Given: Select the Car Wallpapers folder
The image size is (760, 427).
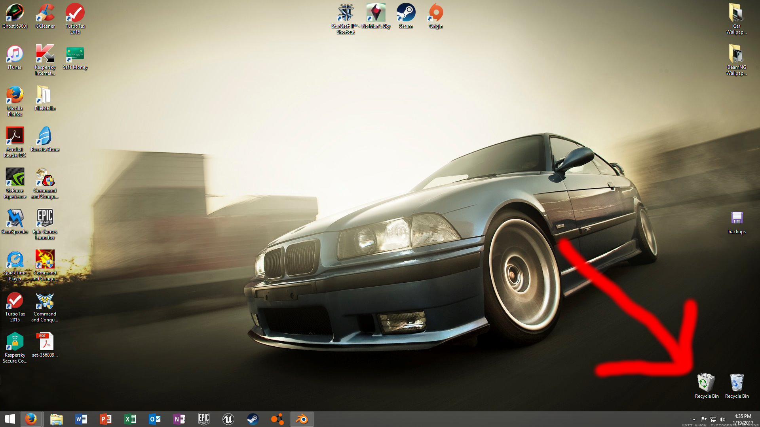Looking at the screenshot, I should pyautogui.click(x=736, y=19).
